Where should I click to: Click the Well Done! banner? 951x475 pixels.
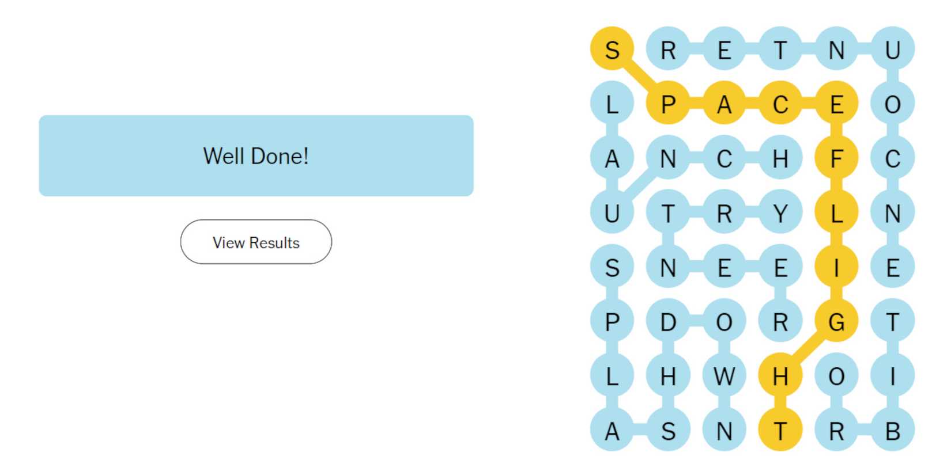[255, 155]
